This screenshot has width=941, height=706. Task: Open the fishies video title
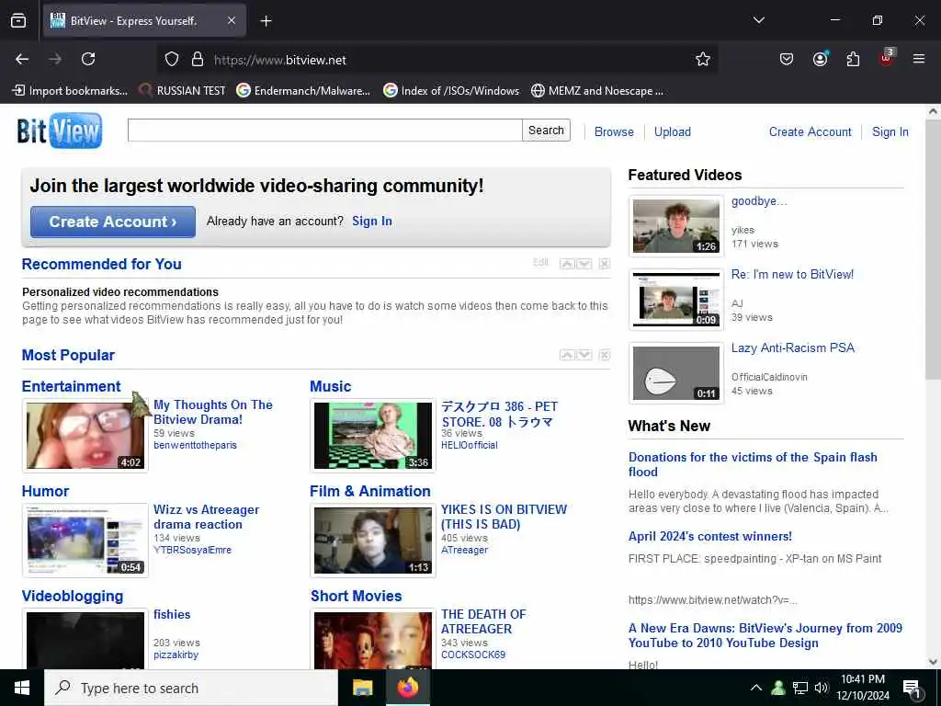pos(172,614)
